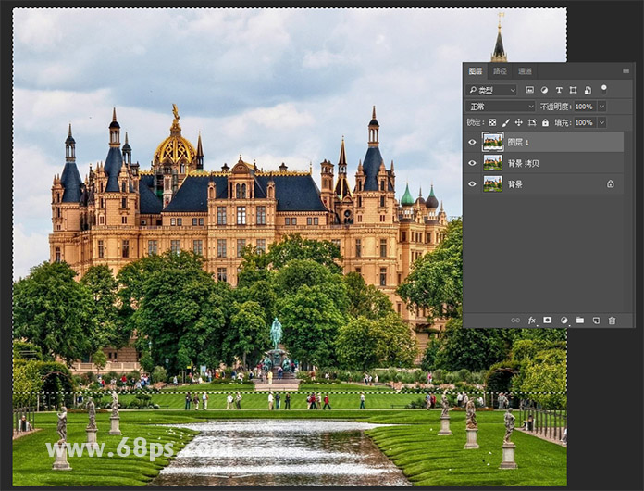The image size is (644, 491).
Task: Select the 背景 拷贝 layer thumbnail
Action: [x=492, y=163]
